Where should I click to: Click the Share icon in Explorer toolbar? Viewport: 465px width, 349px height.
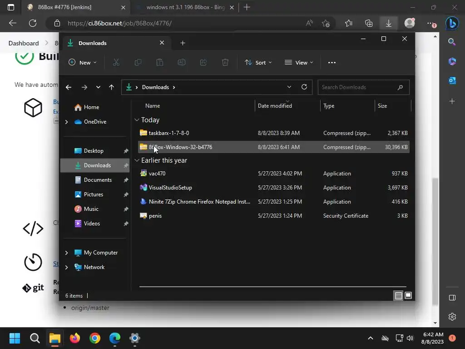click(x=203, y=62)
